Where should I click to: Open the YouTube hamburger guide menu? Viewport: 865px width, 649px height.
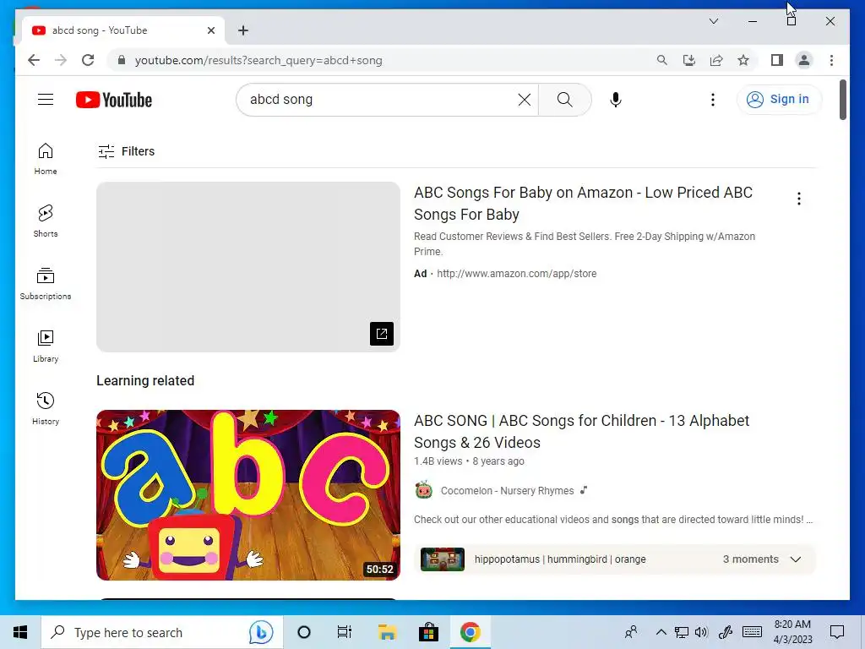pyautogui.click(x=46, y=100)
